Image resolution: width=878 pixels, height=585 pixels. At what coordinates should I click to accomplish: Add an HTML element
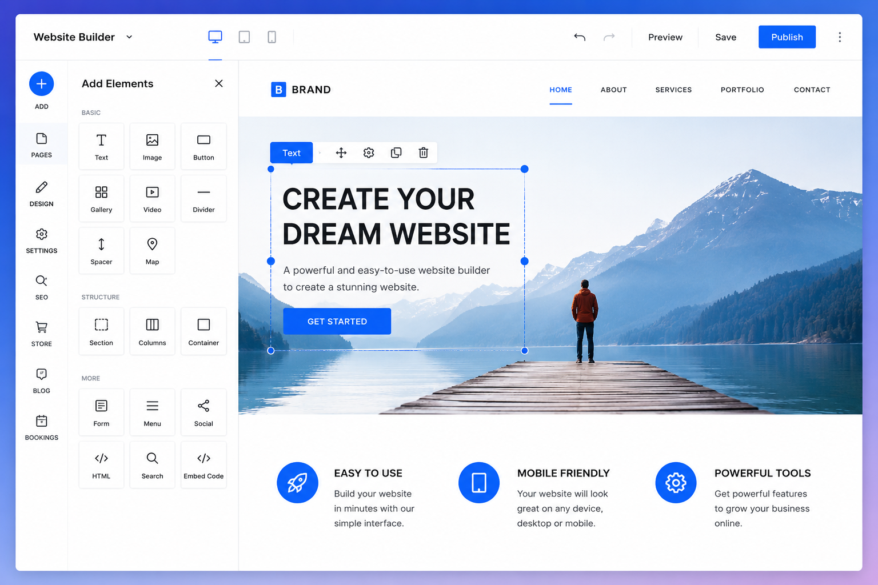click(x=101, y=465)
